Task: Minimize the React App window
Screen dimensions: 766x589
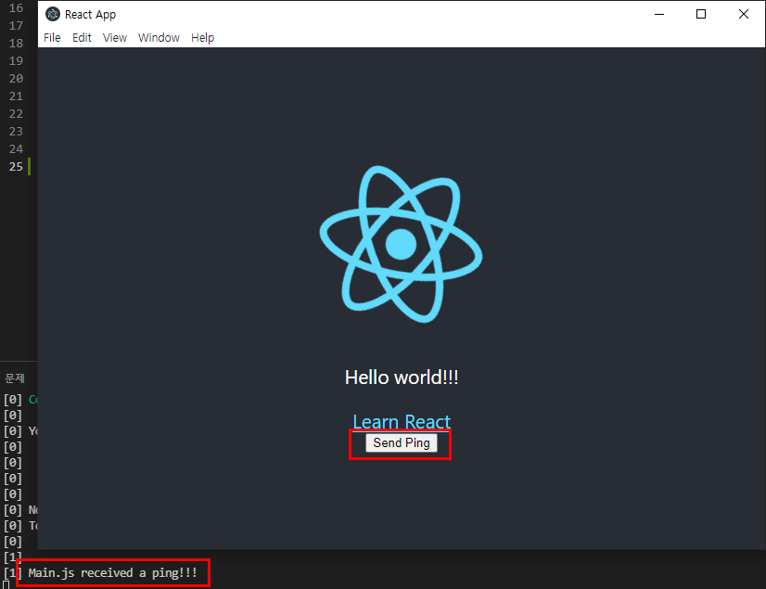Action: coord(659,14)
